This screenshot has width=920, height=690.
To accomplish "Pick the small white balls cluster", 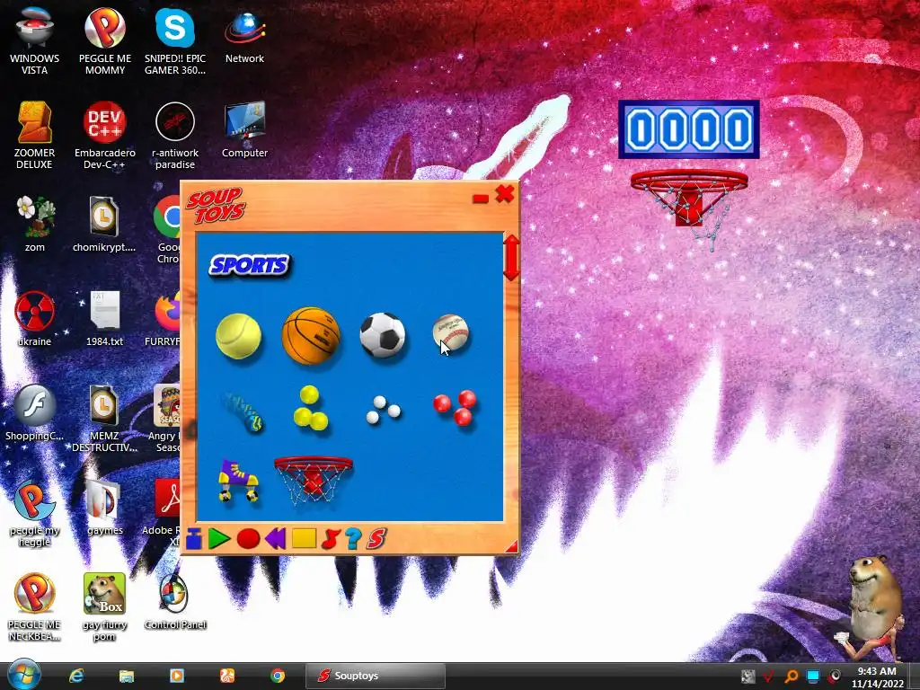I will pyautogui.click(x=383, y=410).
